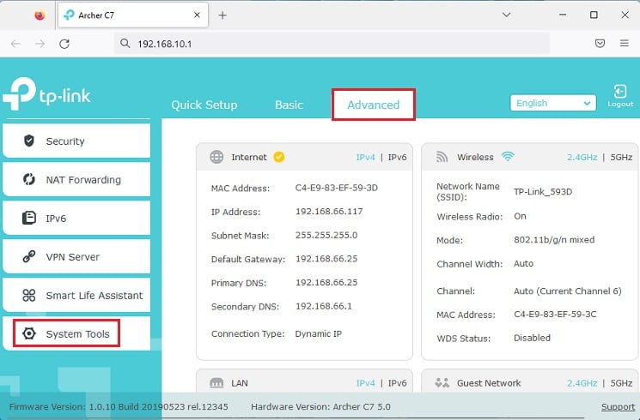Click the Smart Life Assistant icon
Screen dimensions: 640x420
29,296
